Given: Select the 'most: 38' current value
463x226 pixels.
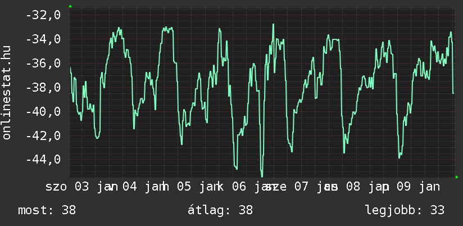Looking at the screenshot, I should coord(47,210).
